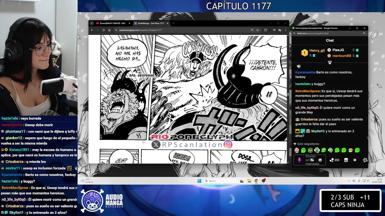Open marioum89 leaderboard entry

(342, 56)
